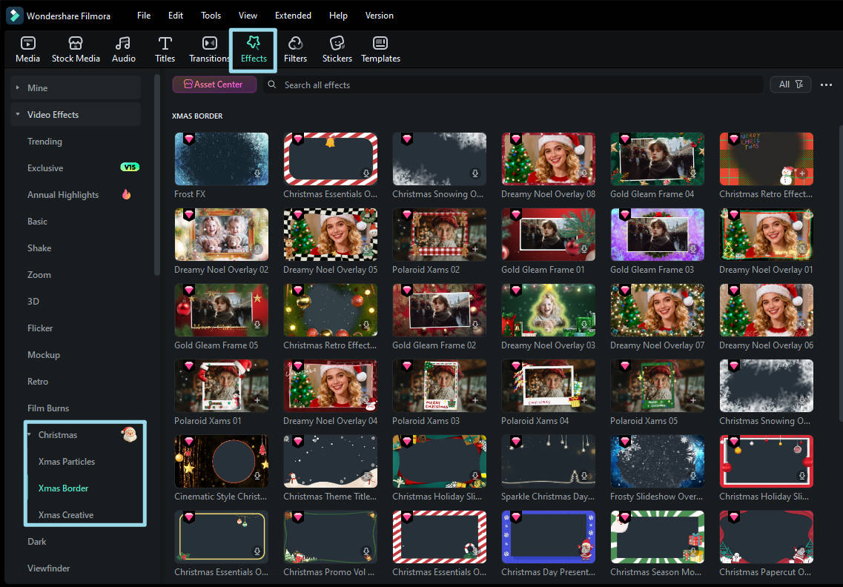This screenshot has width=843, height=587.
Task: Download the Sparkle Christmas Day effect
Action: pos(584,477)
